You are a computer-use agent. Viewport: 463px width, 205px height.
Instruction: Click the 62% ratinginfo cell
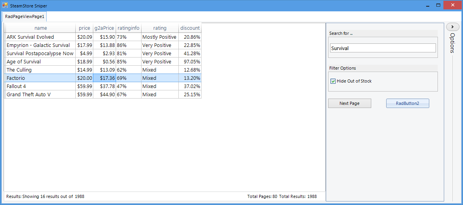point(129,70)
